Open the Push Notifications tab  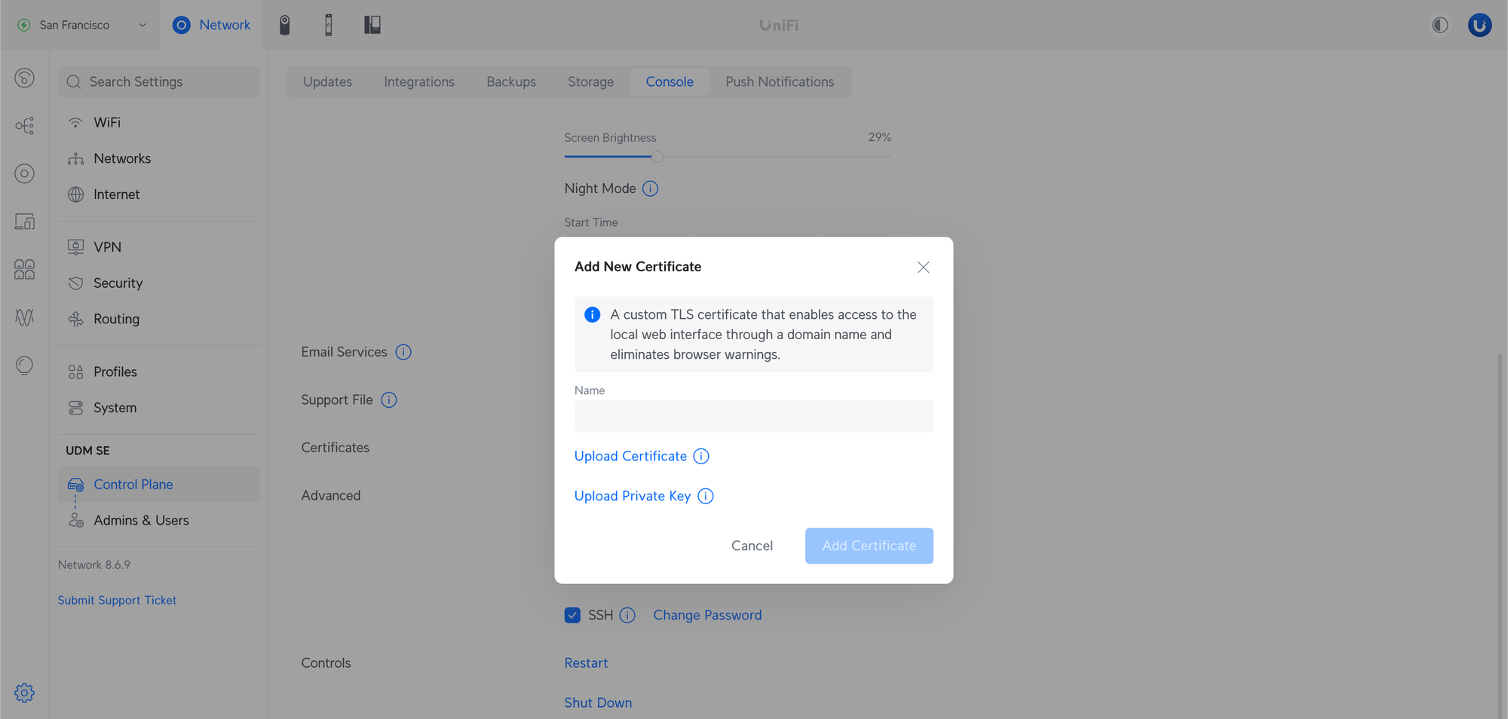(x=779, y=81)
